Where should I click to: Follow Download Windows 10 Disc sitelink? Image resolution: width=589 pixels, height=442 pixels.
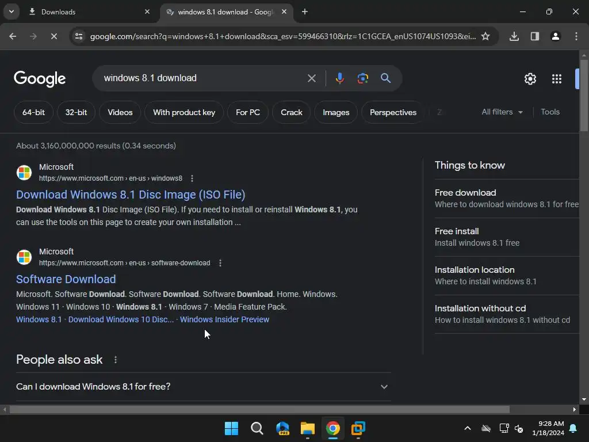121,319
